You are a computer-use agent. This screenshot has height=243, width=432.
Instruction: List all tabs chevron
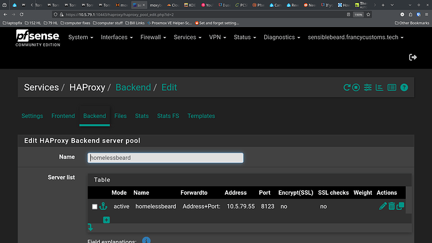[x=392, y=5]
